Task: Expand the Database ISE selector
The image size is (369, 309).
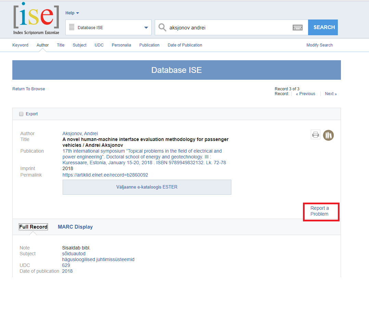Action: pos(109,27)
